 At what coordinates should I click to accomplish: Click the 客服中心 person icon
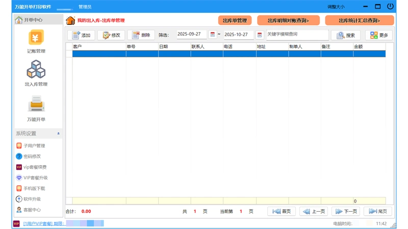[19, 210]
